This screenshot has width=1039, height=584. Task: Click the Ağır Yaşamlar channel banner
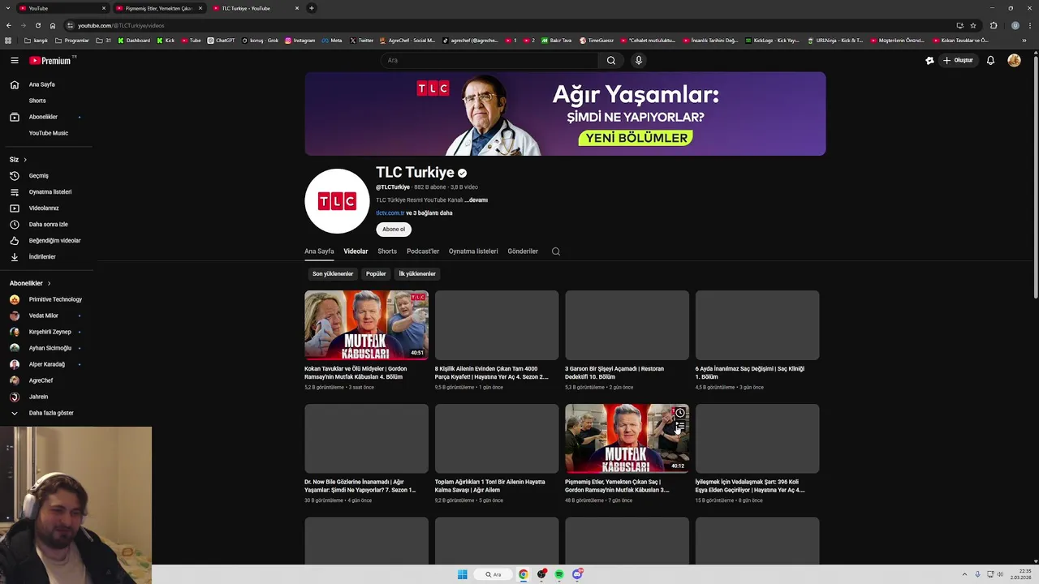[x=565, y=114]
